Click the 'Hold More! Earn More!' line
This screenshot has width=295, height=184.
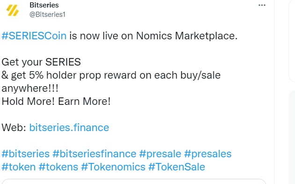[56, 102]
